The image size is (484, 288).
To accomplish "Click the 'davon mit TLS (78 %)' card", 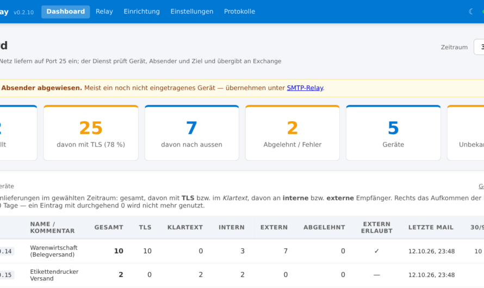I will coord(91,133).
